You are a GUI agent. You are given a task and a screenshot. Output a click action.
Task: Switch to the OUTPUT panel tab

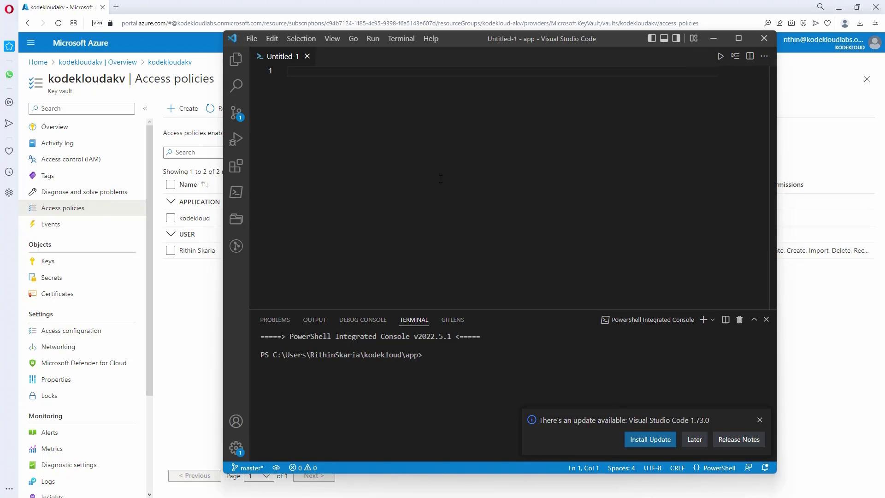[314, 320]
